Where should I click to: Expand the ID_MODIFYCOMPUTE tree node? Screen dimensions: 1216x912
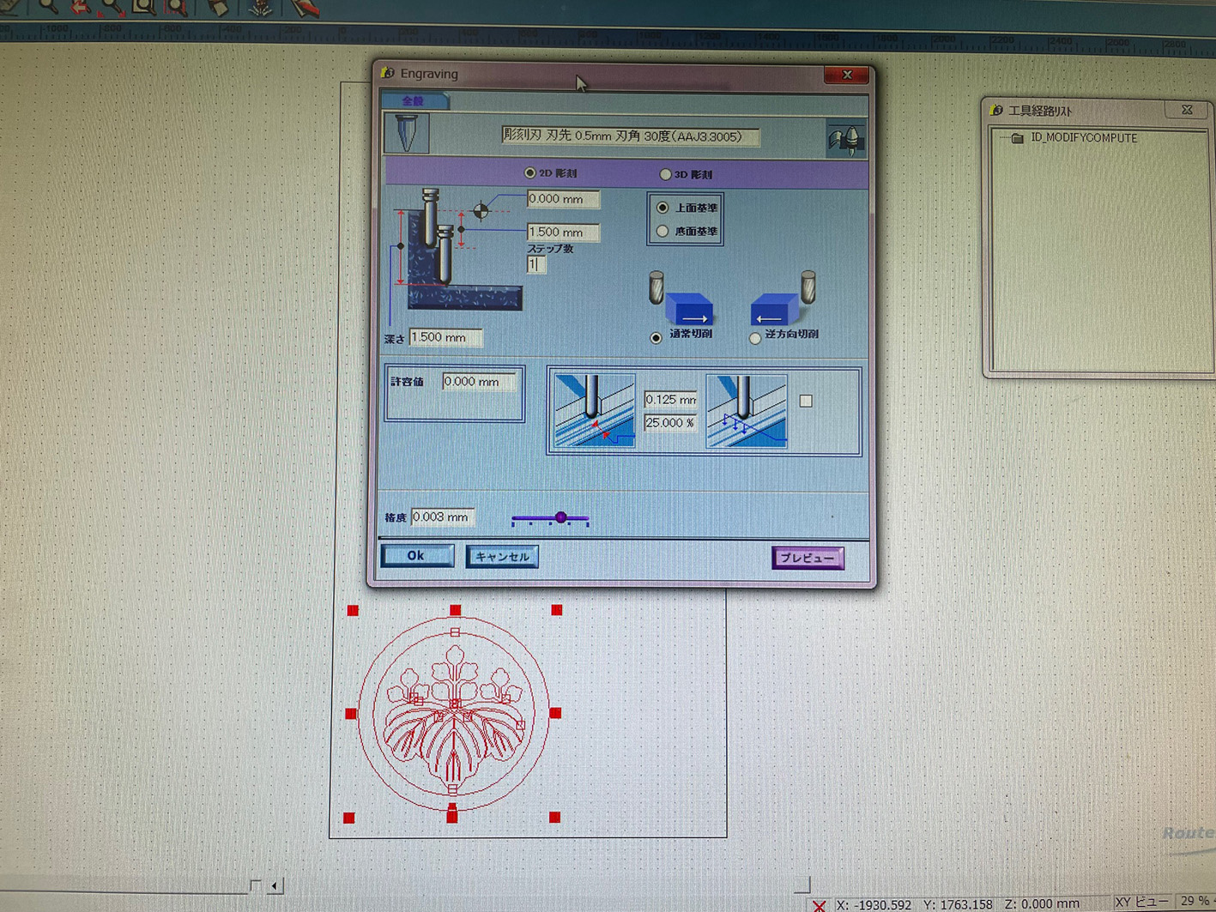1003,138
